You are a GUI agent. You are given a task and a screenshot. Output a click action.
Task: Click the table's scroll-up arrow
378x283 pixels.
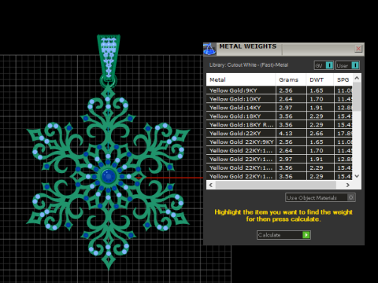point(357,78)
